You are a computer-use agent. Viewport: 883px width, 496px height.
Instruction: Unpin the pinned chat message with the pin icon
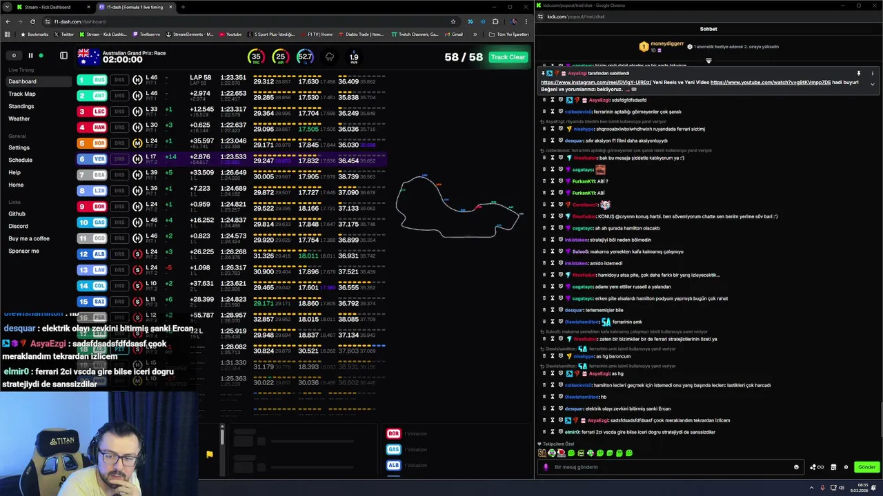[x=859, y=73]
